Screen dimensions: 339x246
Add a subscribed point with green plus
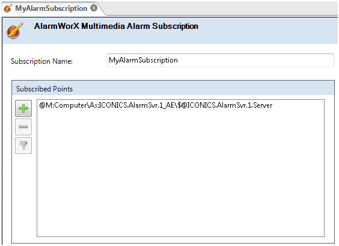[23, 108]
